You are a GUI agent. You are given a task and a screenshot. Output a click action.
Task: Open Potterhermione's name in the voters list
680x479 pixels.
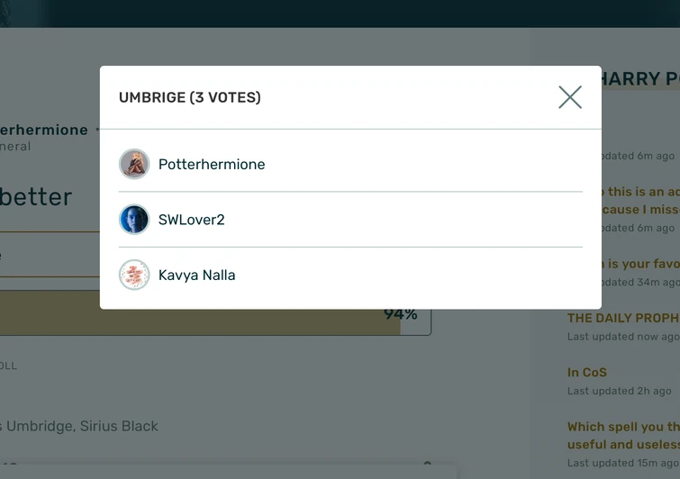212,164
